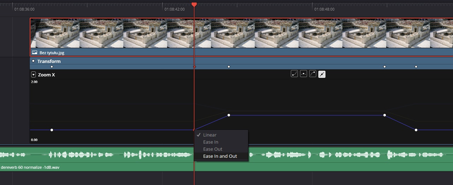Select curve point where zoom starts decreasing
This screenshot has height=185, width=453.
click(385, 115)
